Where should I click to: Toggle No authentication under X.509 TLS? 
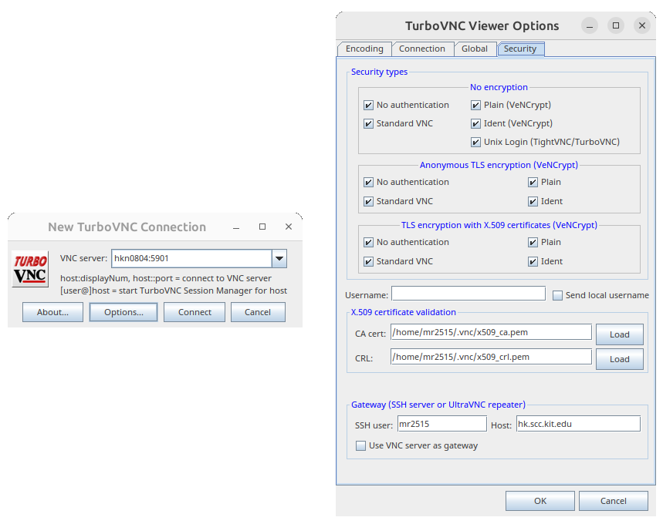[368, 242]
